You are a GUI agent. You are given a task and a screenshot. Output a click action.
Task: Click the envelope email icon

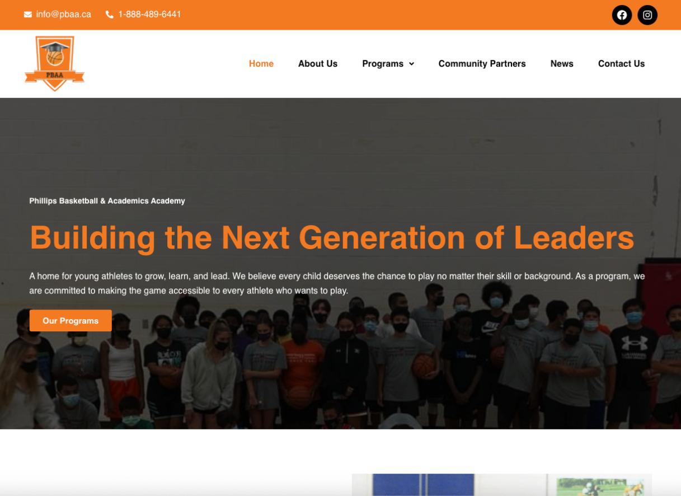[x=28, y=15]
